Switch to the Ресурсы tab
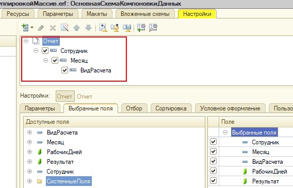 click(18, 14)
